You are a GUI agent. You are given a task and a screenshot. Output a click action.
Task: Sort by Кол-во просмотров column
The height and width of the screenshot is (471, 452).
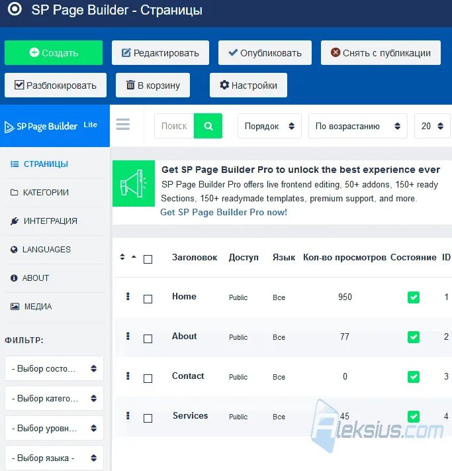[345, 258]
